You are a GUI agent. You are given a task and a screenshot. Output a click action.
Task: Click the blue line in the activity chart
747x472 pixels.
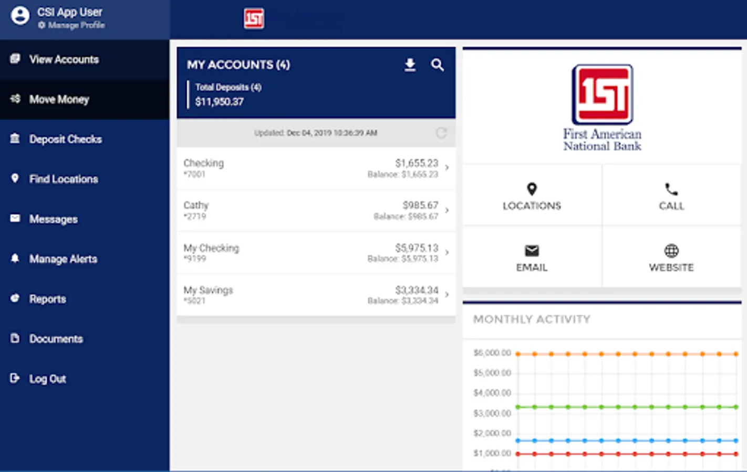627,441
